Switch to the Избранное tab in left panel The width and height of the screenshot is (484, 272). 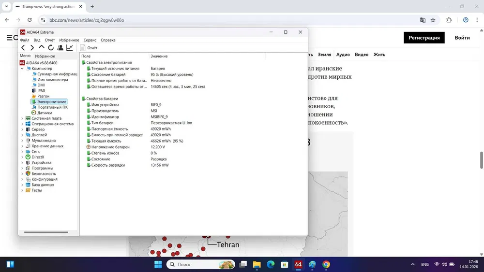click(45, 56)
